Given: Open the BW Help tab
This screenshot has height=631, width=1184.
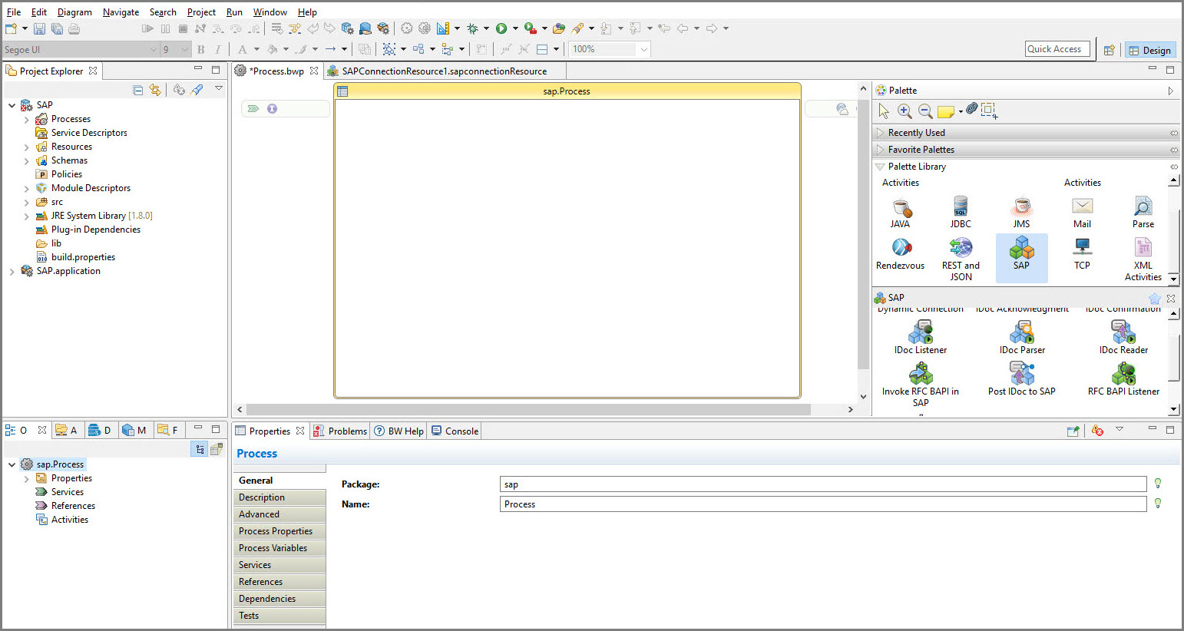Looking at the screenshot, I should point(399,431).
